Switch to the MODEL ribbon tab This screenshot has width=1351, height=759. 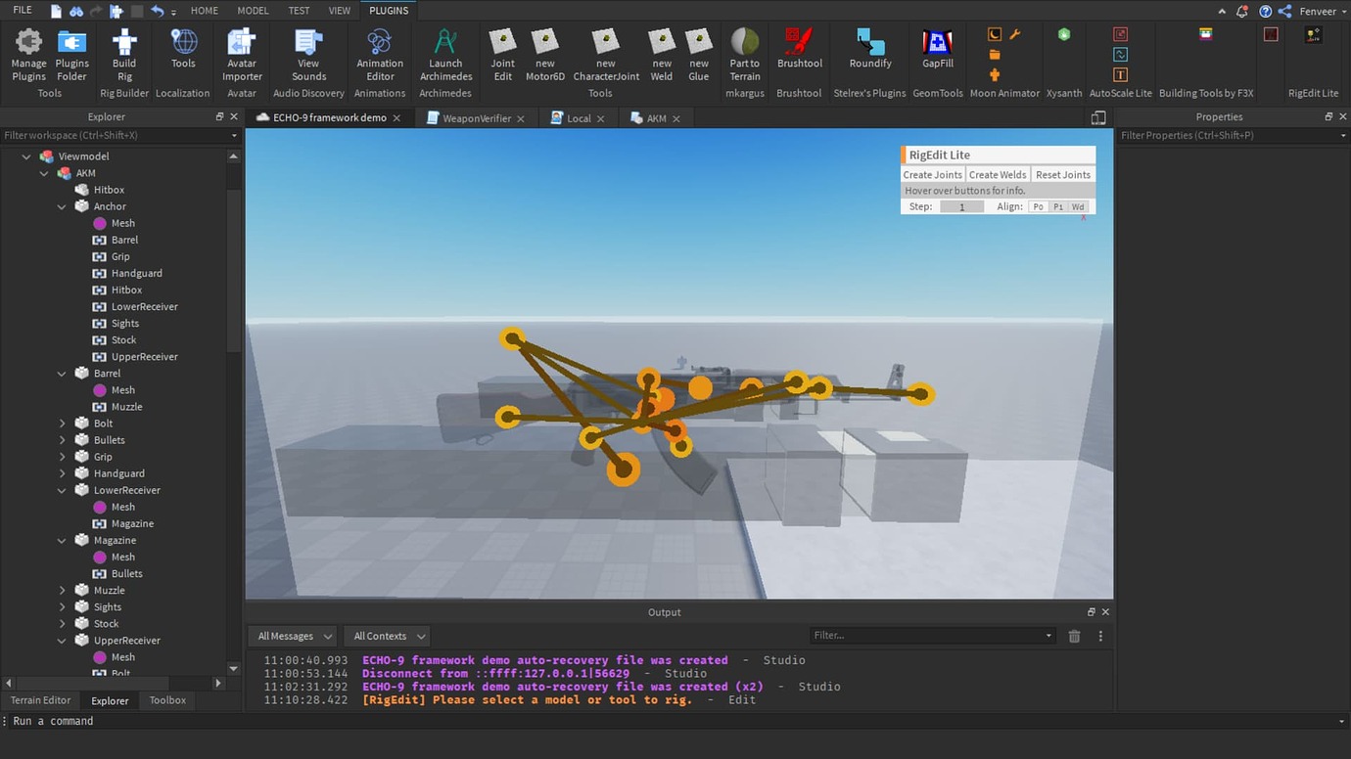pos(253,11)
